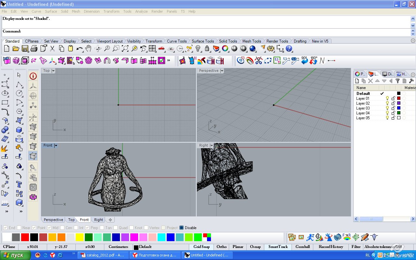Toggle the Disable osnap checkbox
The image size is (416, 260).
(181, 228)
